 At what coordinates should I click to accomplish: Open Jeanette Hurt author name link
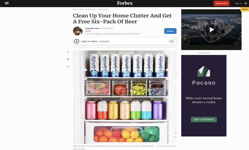93,28
